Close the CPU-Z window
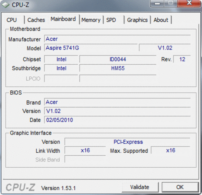This screenshot has width=202, height=195. point(189,3)
